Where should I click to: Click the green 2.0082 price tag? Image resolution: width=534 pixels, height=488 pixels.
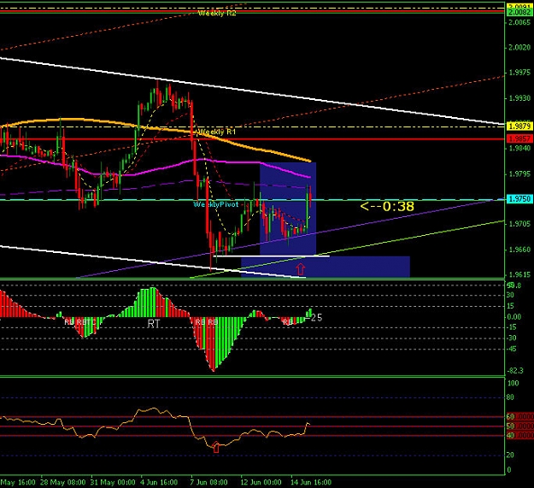[519, 13]
